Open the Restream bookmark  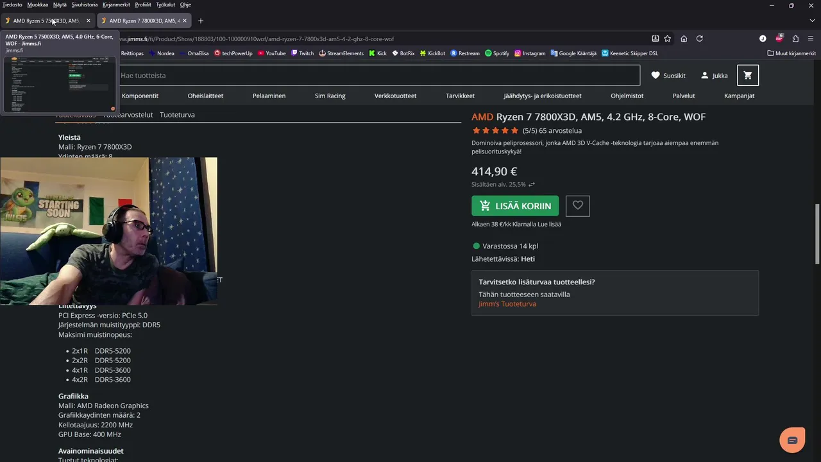pyautogui.click(x=465, y=53)
